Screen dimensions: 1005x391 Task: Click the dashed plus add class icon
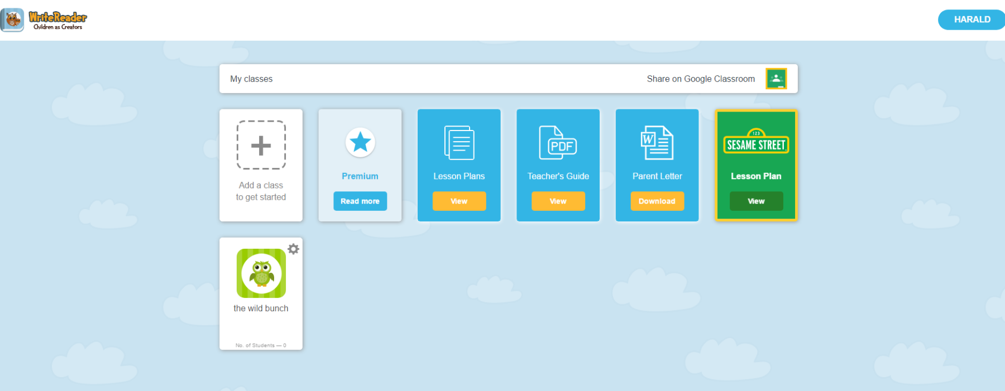pos(261,145)
